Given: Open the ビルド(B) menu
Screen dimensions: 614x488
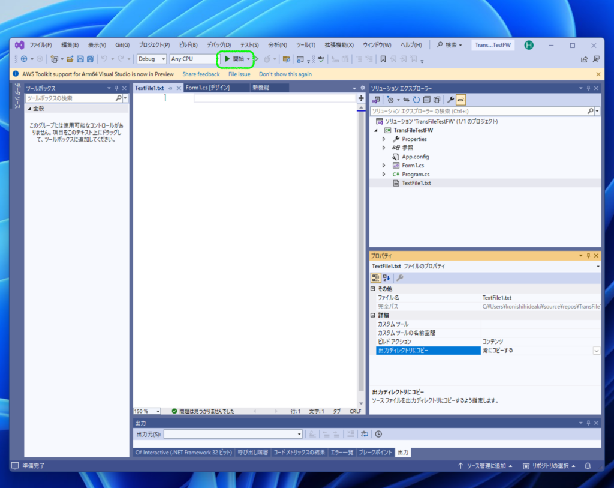Looking at the screenshot, I should (x=188, y=45).
